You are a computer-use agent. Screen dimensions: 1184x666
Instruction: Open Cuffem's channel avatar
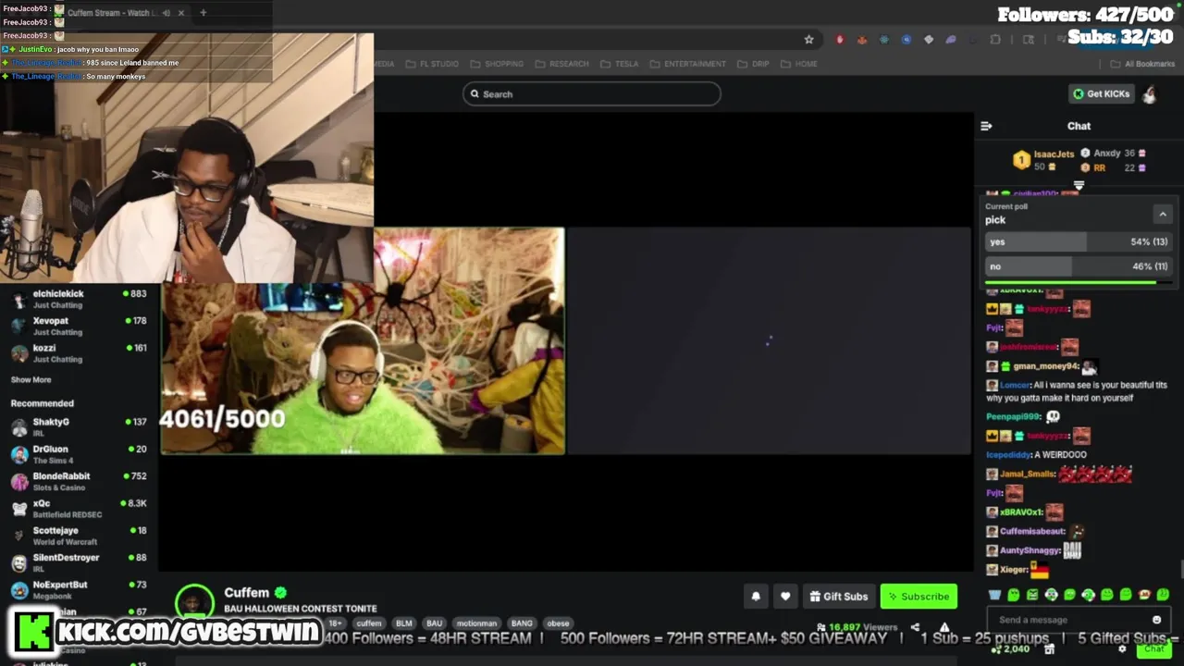coord(194,602)
